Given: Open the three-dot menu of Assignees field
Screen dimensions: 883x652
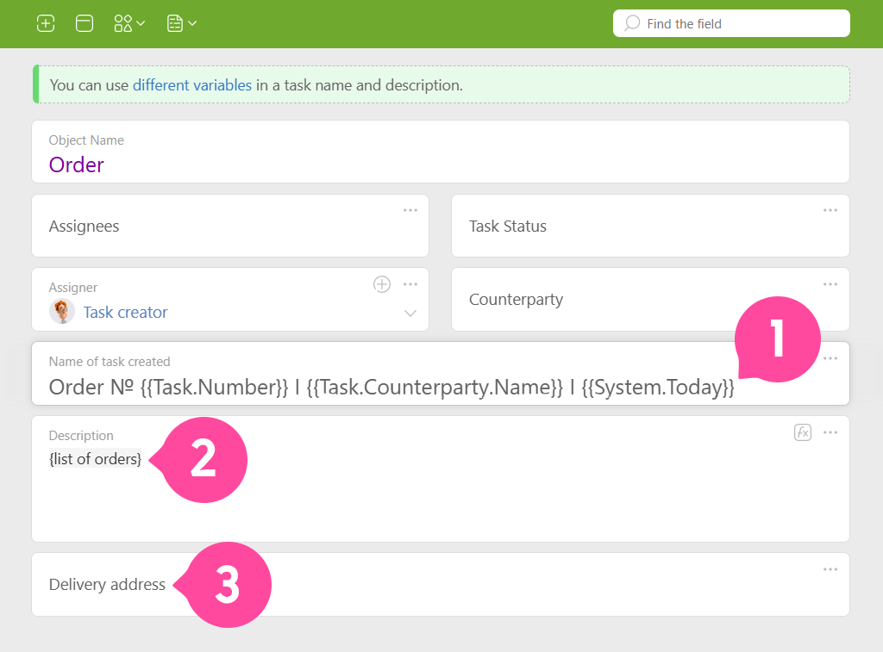Looking at the screenshot, I should coord(410,210).
